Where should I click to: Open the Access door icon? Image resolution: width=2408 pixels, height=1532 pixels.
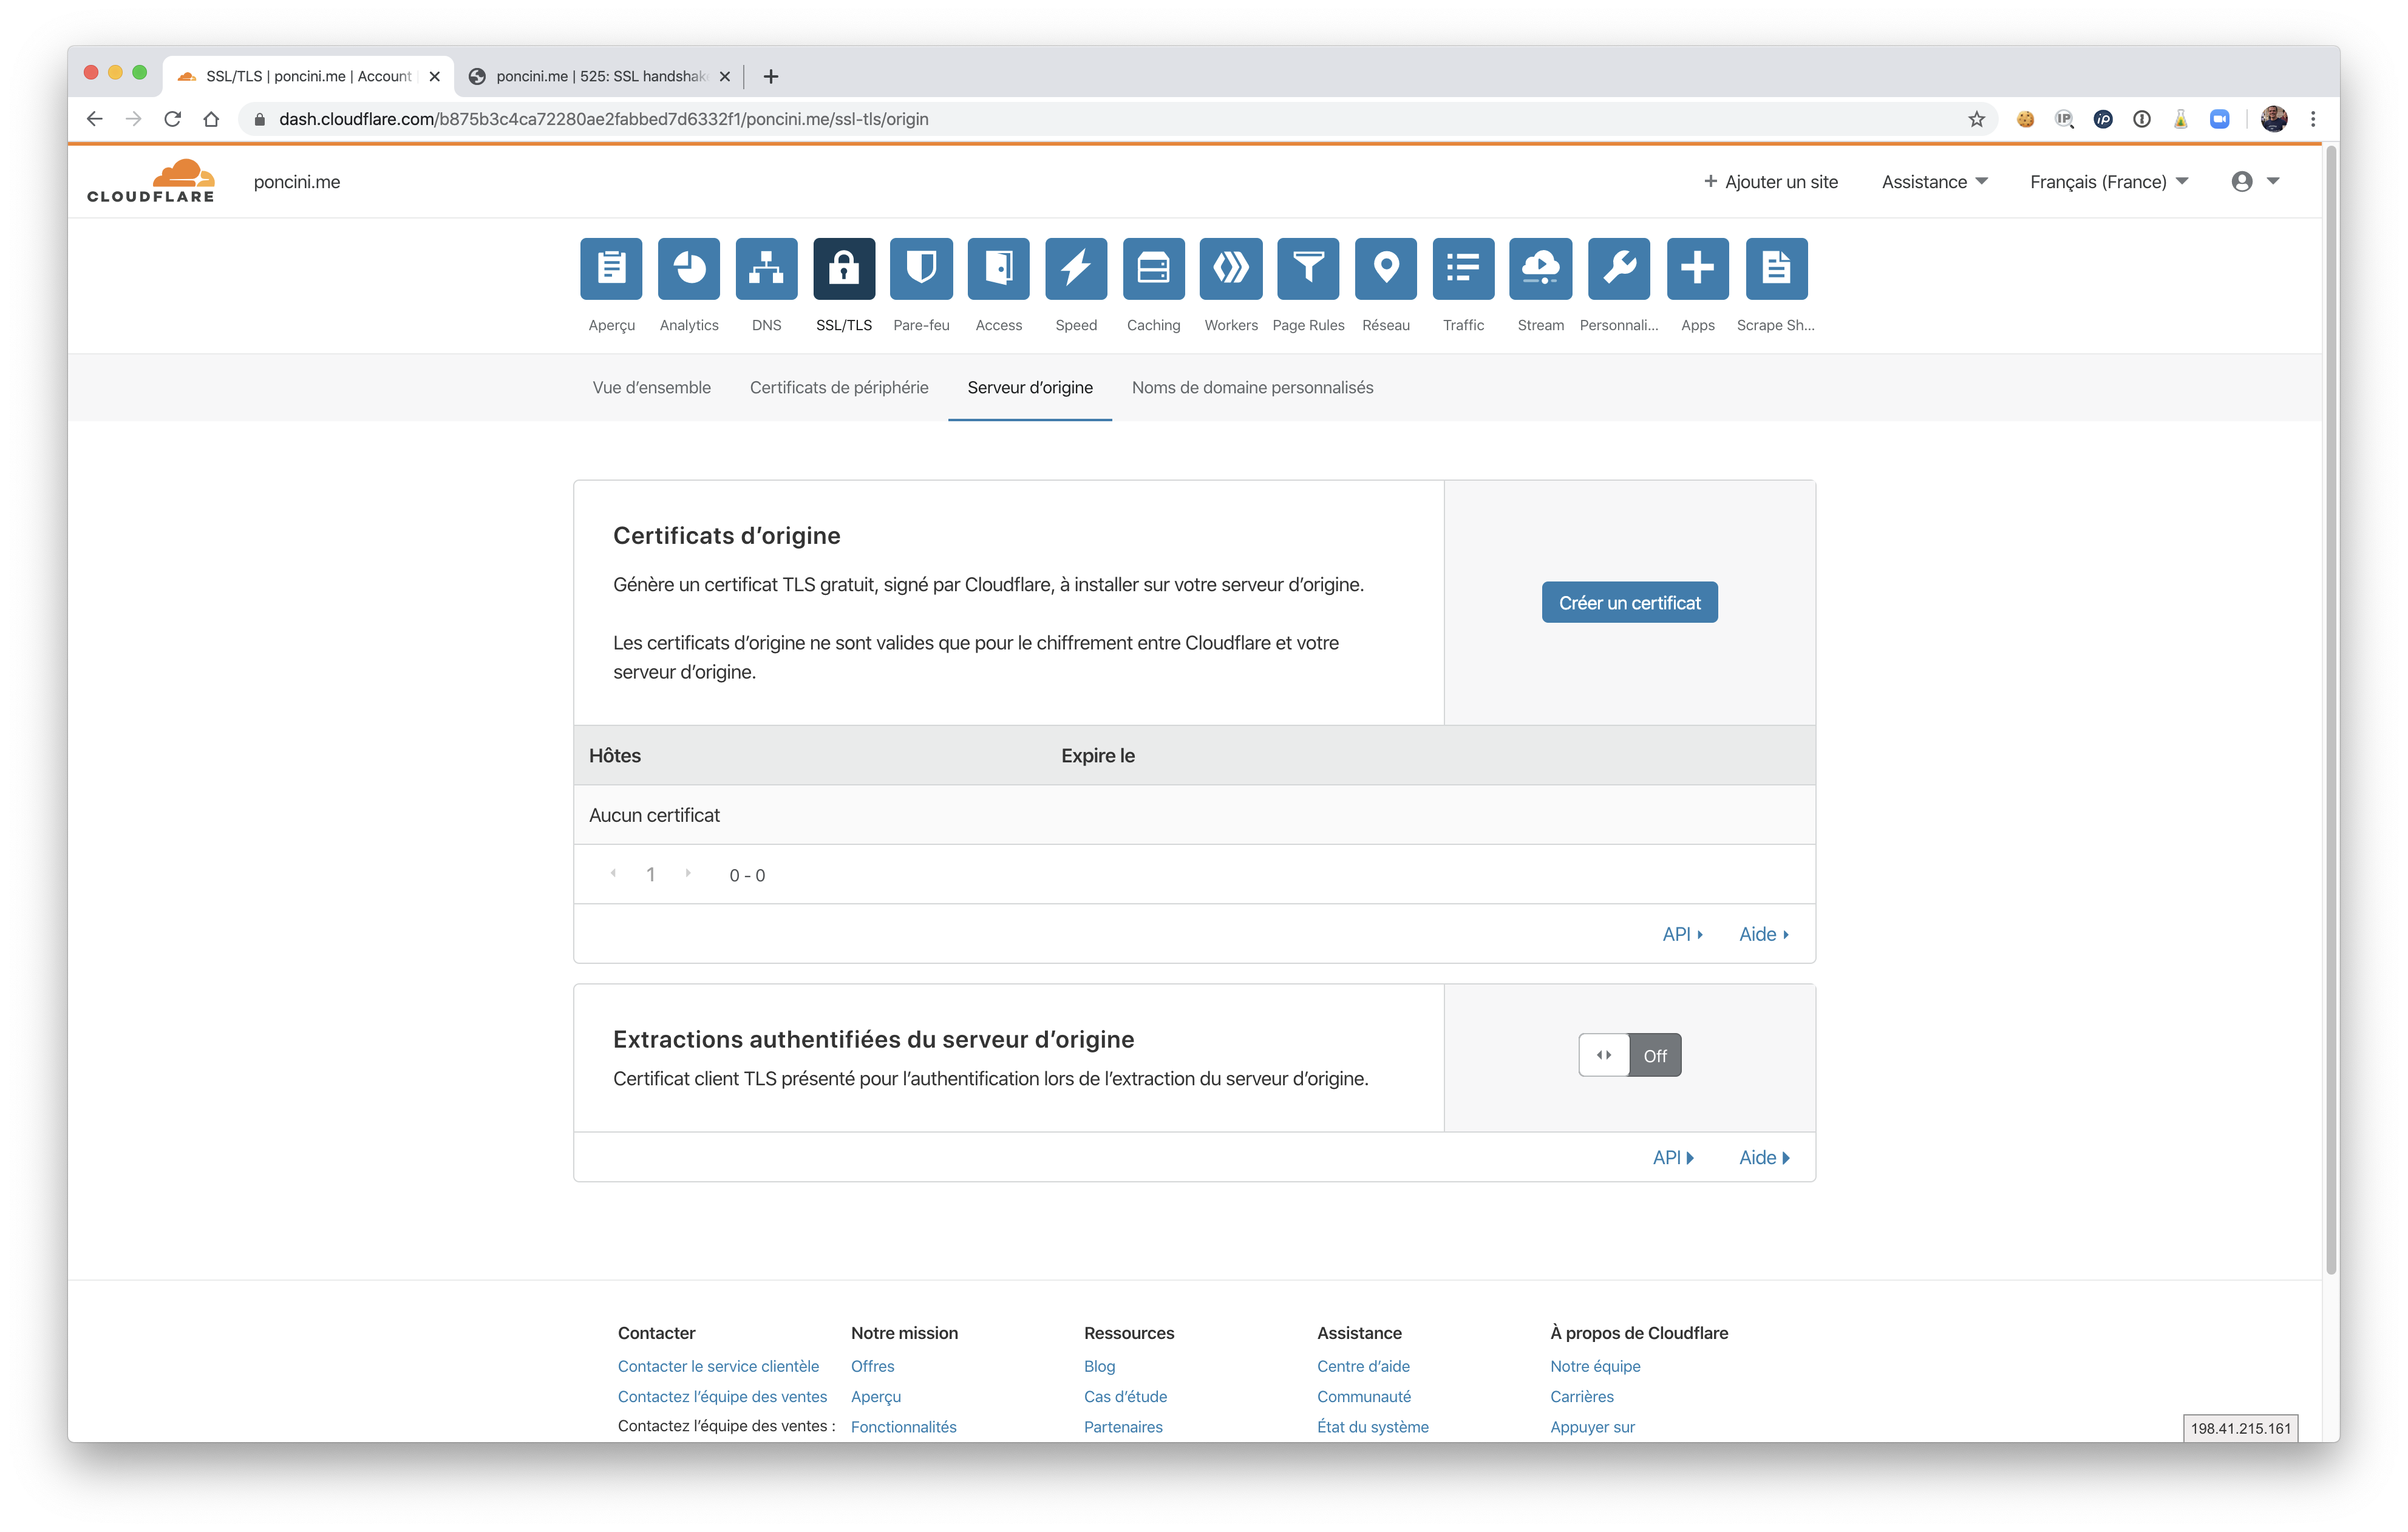tap(999, 268)
